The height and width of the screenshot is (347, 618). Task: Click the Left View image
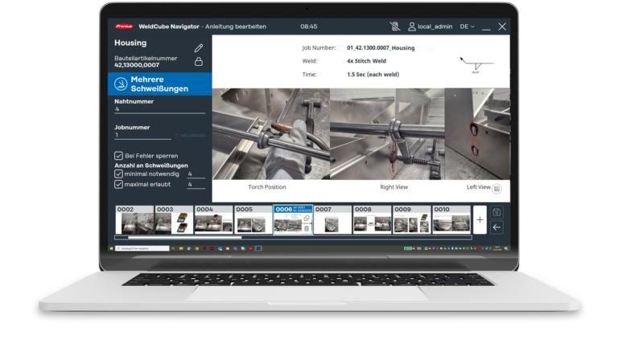477,134
